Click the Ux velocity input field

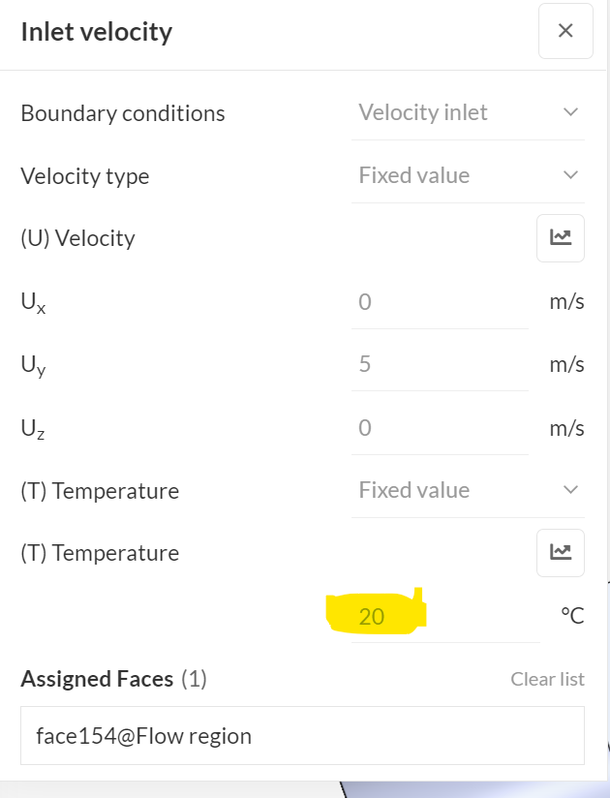click(x=440, y=302)
